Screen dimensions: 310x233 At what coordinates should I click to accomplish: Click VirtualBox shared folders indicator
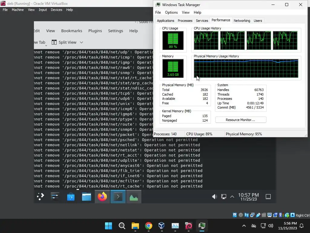pos(264,215)
